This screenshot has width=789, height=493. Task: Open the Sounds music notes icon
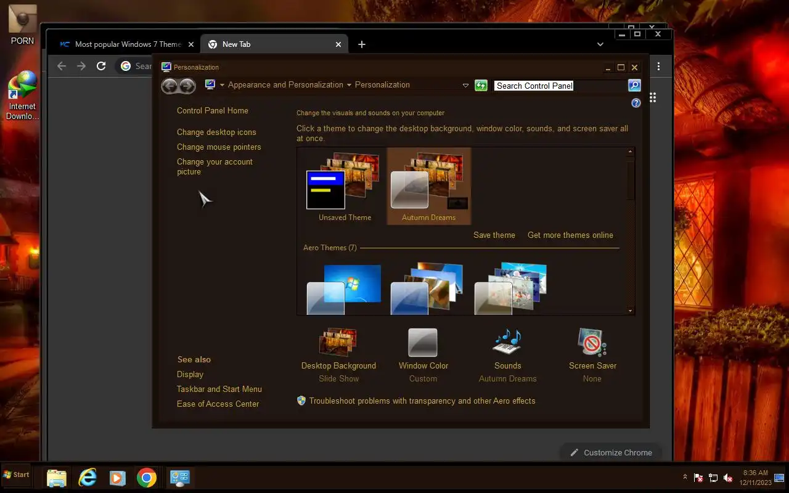point(508,343)
